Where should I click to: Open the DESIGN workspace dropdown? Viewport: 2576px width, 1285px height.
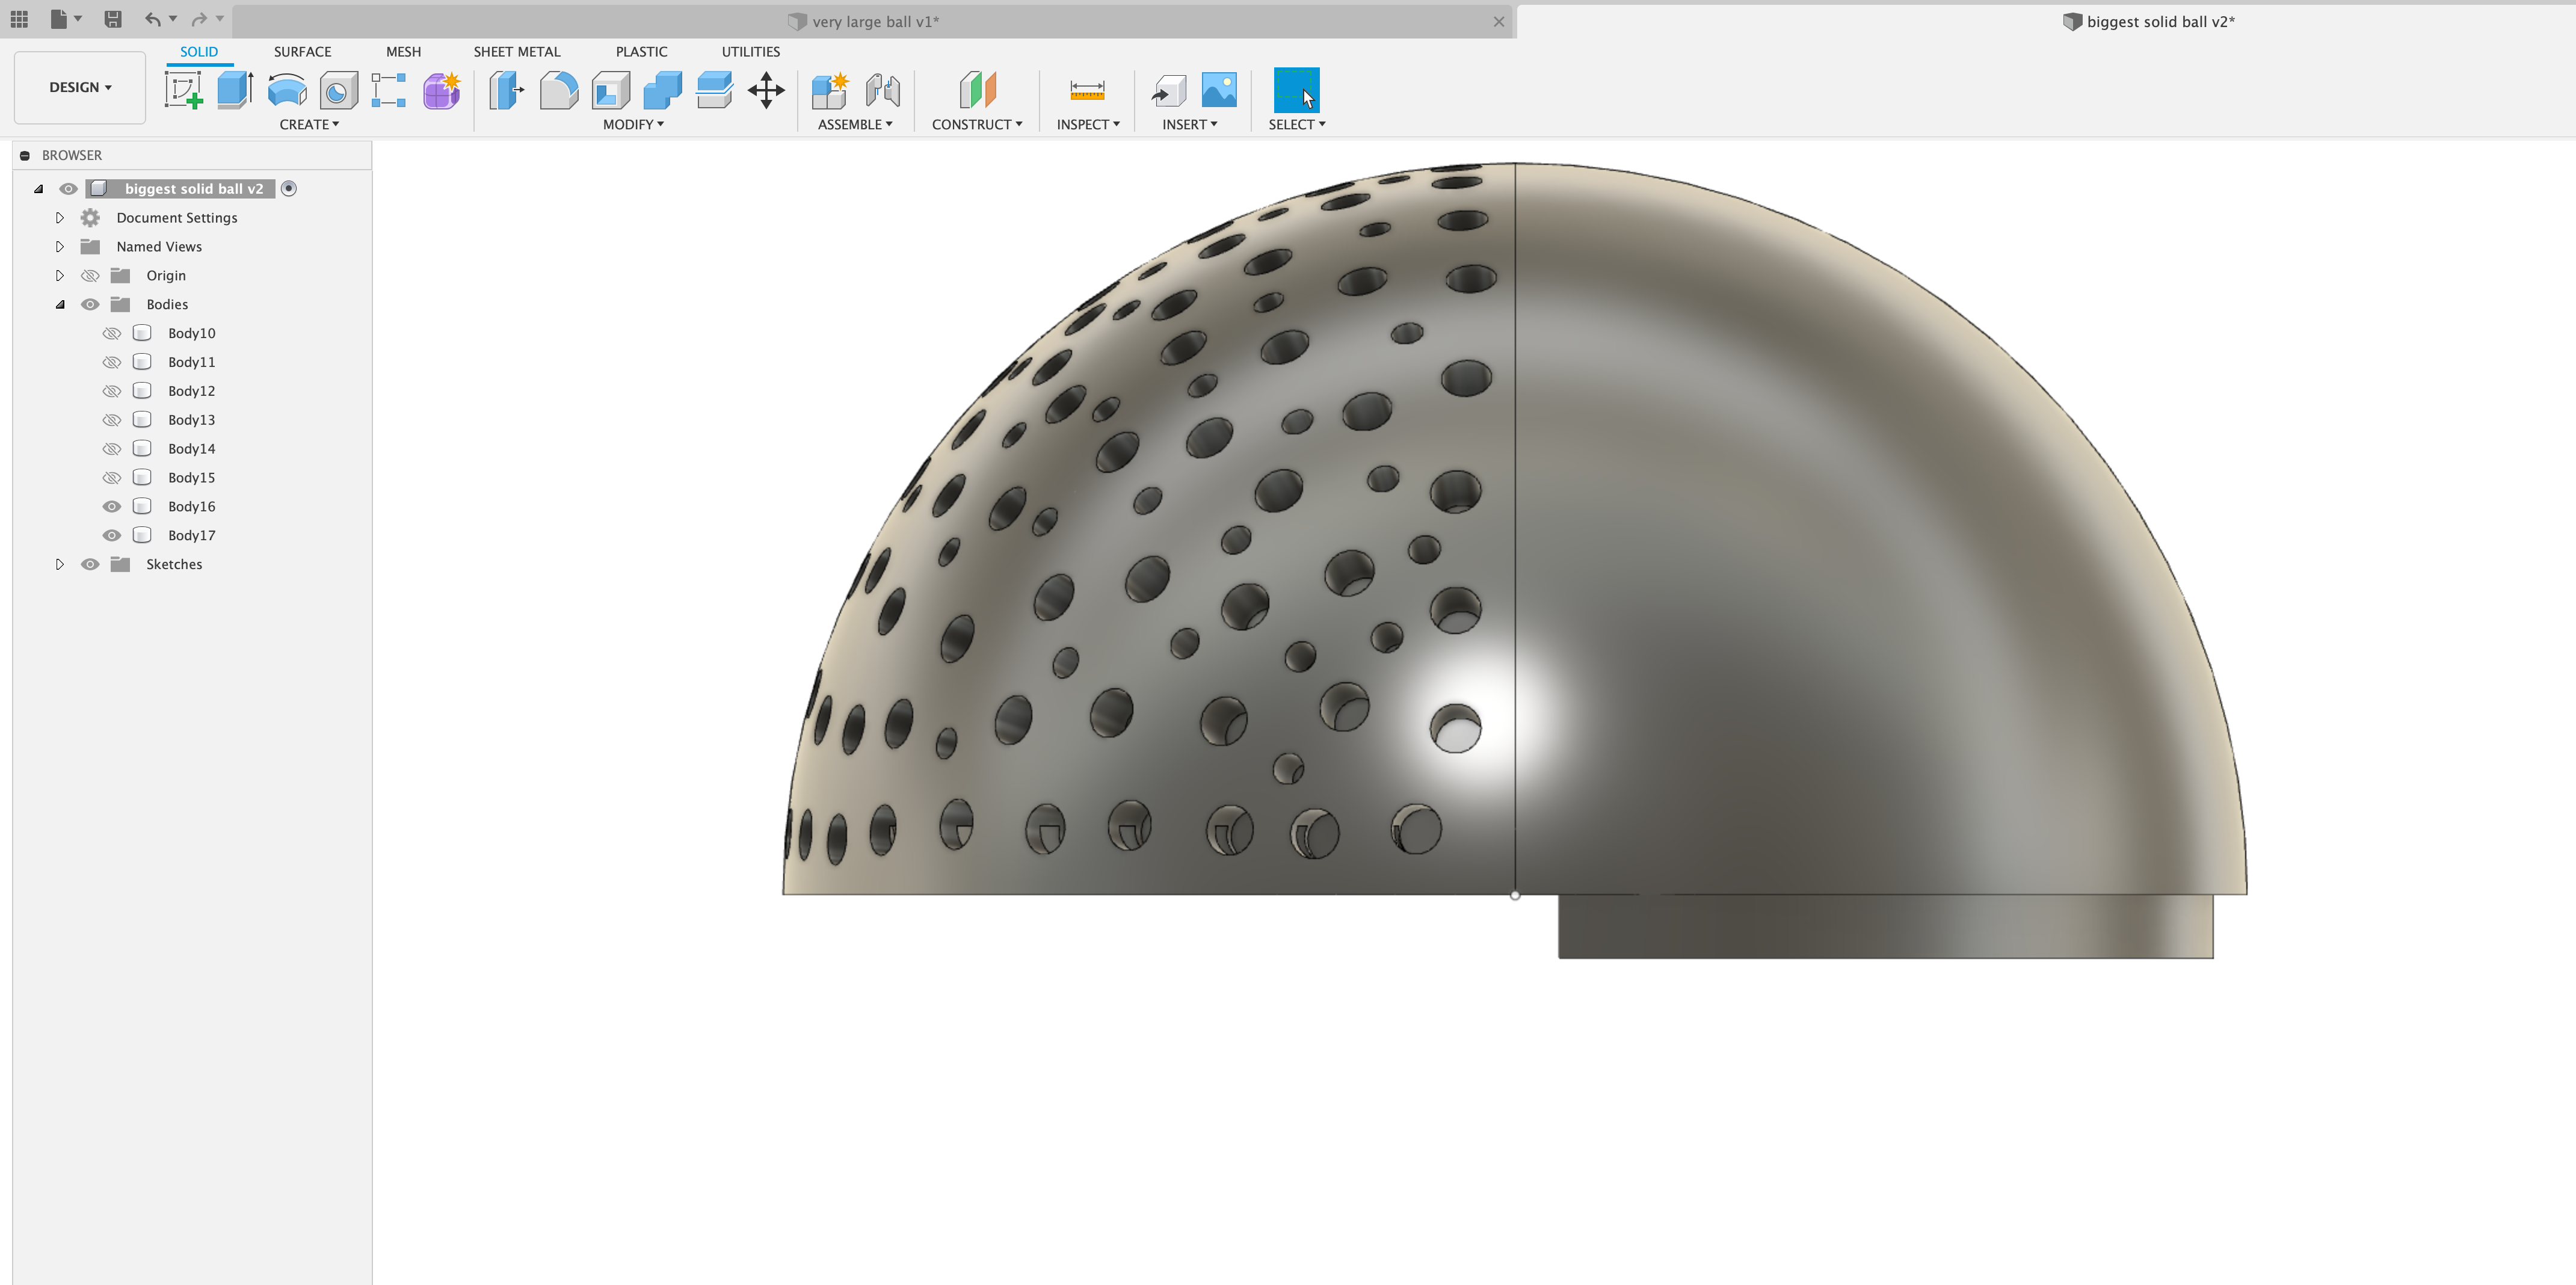80,87
